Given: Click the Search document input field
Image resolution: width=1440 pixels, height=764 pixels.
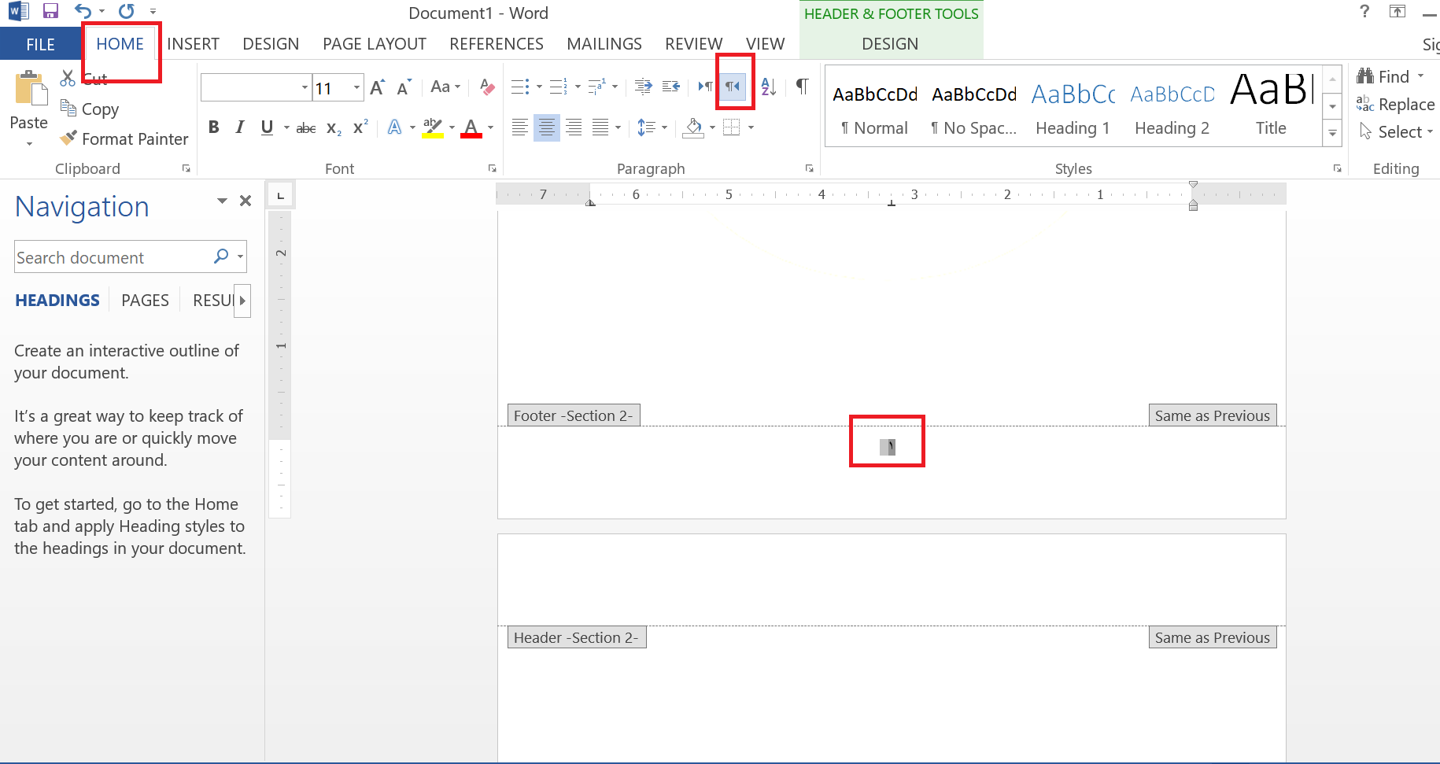Looking at the screenshot, I should pyautogui.click(x=110, y=257).
